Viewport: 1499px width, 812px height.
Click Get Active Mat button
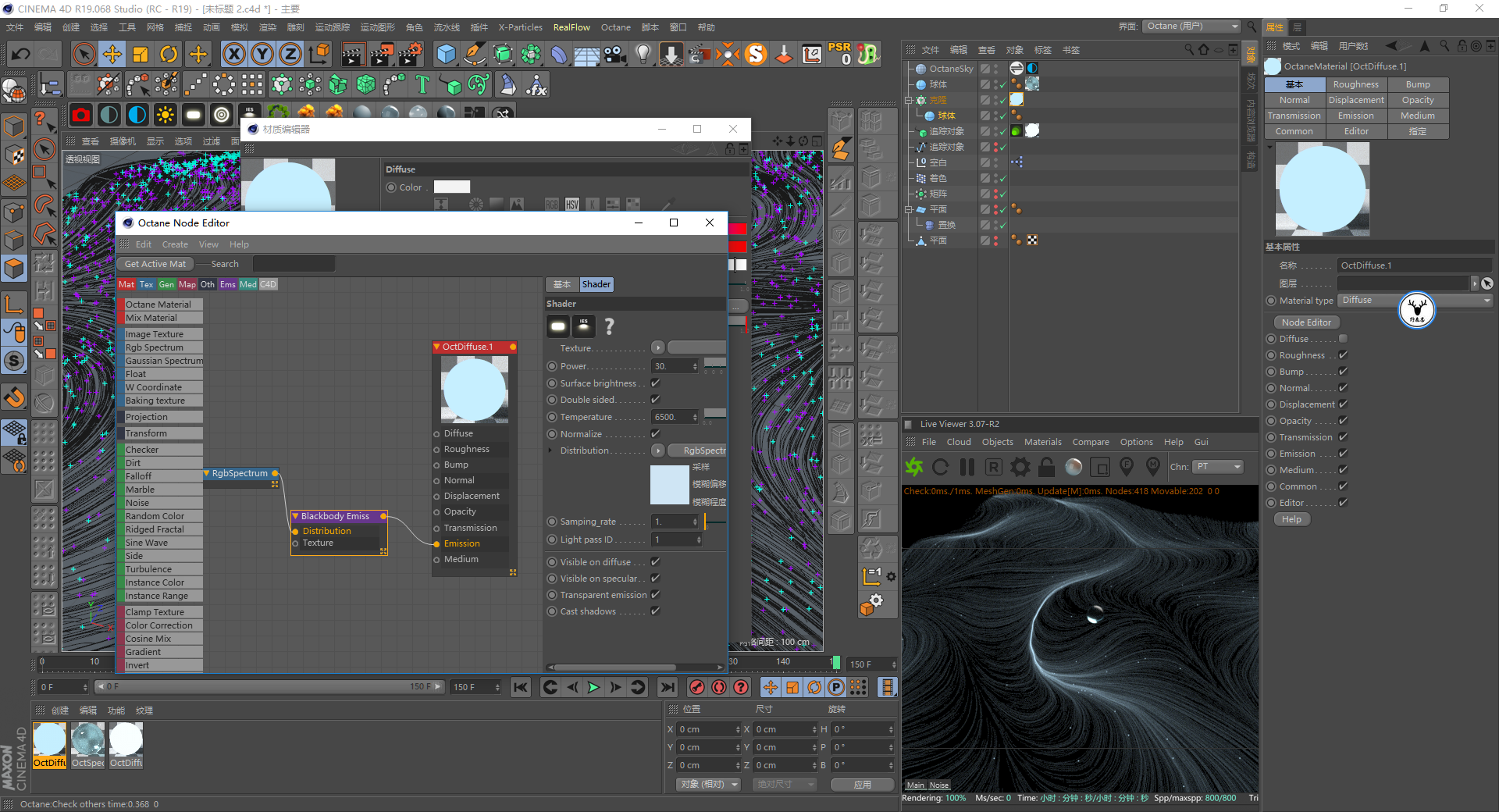[155, 264]
